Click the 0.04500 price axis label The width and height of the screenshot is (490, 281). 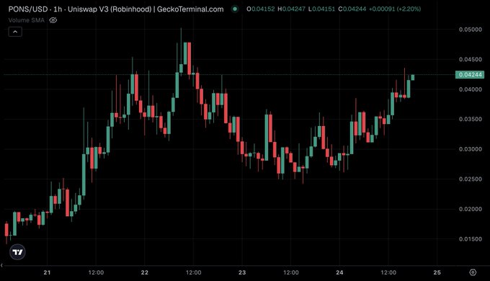pos(471,59)
